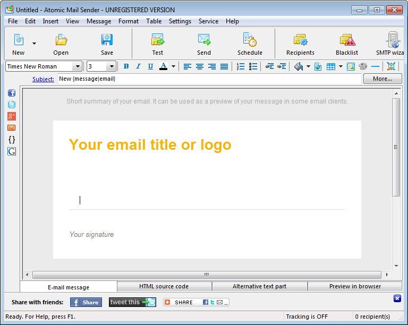This screenshot has width=408, height=325.
Task: Toggle Bold formatting
Action: coord(126,66)
